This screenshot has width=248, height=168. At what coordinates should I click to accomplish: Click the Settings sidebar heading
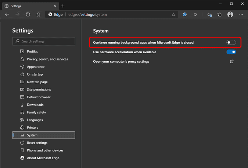tap(23, 31)
